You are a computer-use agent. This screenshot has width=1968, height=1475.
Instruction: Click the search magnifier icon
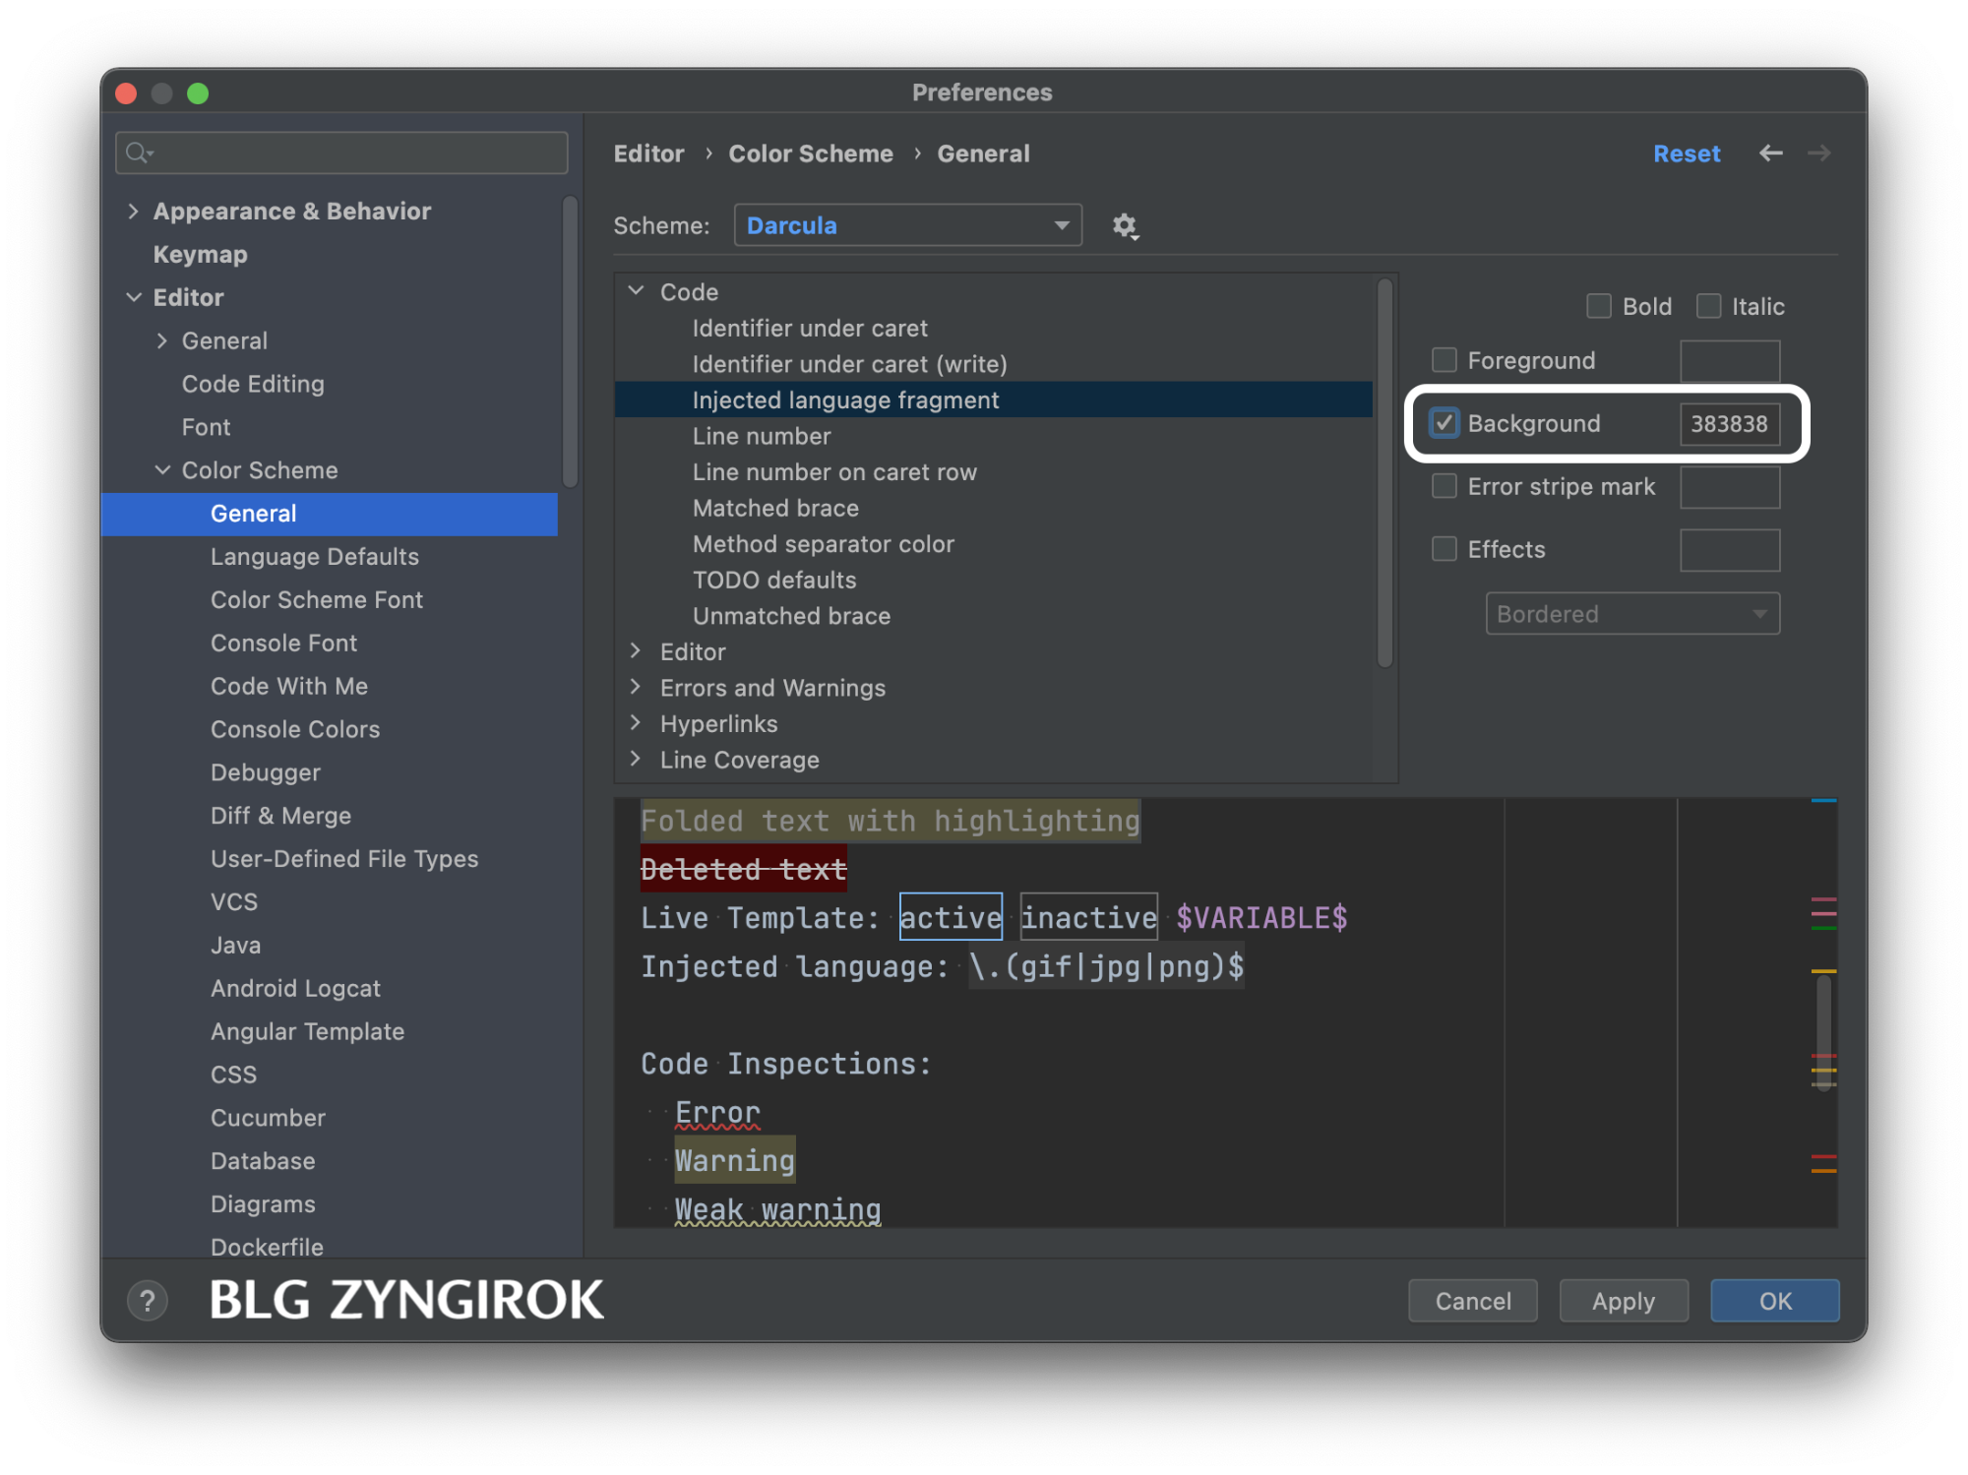(x=139, y=153)
